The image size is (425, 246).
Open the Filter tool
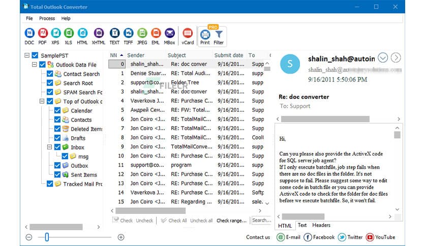[219, 38]
